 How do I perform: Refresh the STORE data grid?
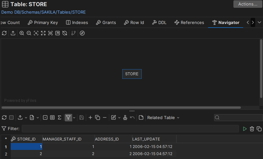click(x=4, y=118)
